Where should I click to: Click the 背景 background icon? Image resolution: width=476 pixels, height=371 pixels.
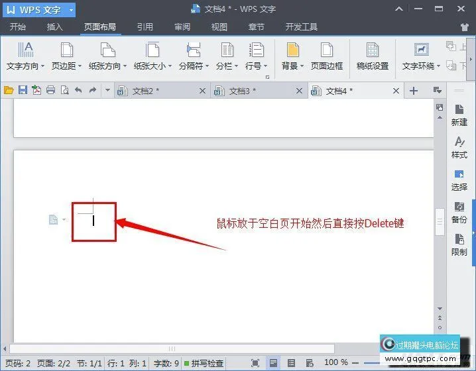click(292, 50)
